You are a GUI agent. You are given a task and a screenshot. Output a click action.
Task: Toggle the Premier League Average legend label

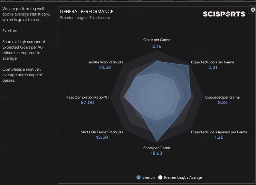coord(183,177)
